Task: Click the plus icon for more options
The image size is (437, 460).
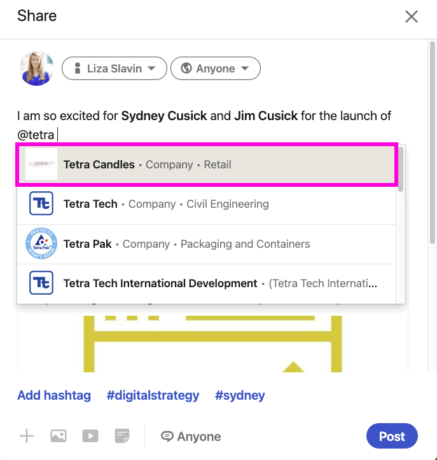Action: click(27, 436)
